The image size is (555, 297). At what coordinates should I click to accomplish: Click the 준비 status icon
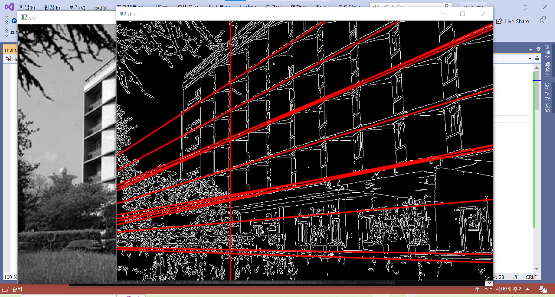coord(5,289)
